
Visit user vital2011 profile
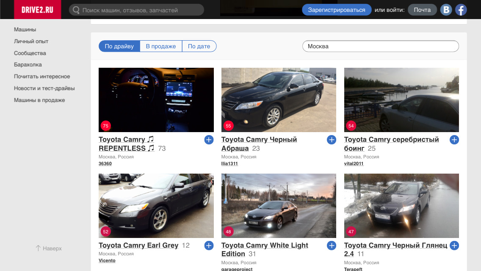[x=354, y=163]
